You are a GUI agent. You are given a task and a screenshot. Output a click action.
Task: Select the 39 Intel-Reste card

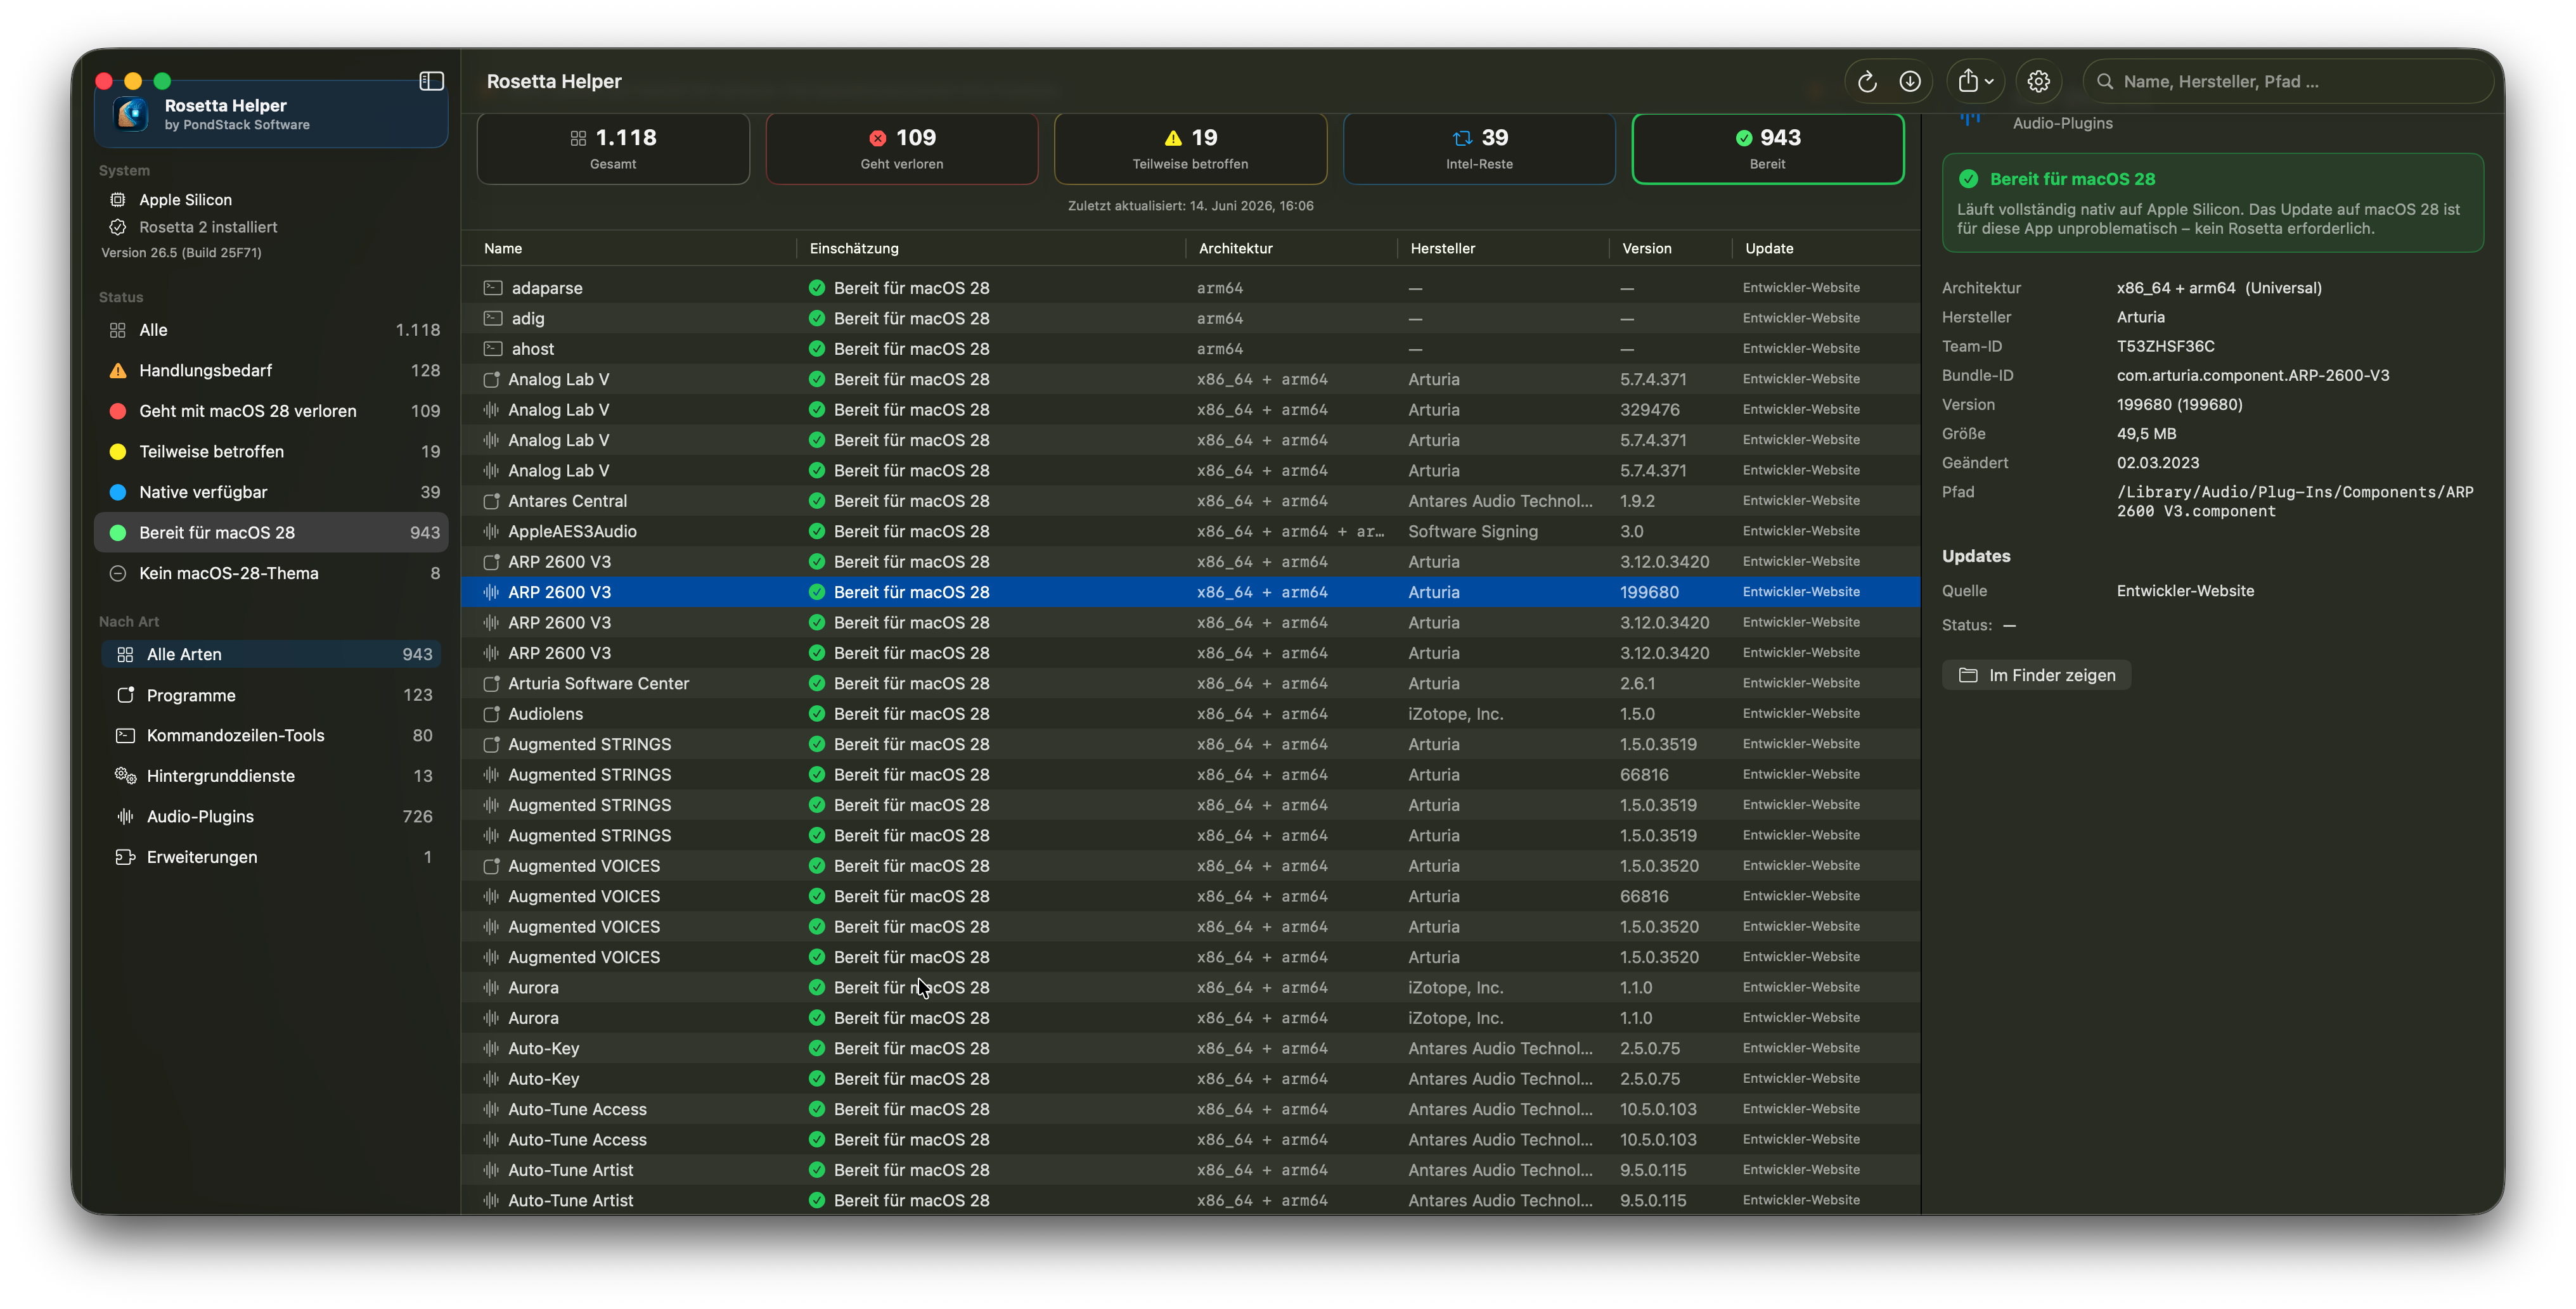(1479, 149)
